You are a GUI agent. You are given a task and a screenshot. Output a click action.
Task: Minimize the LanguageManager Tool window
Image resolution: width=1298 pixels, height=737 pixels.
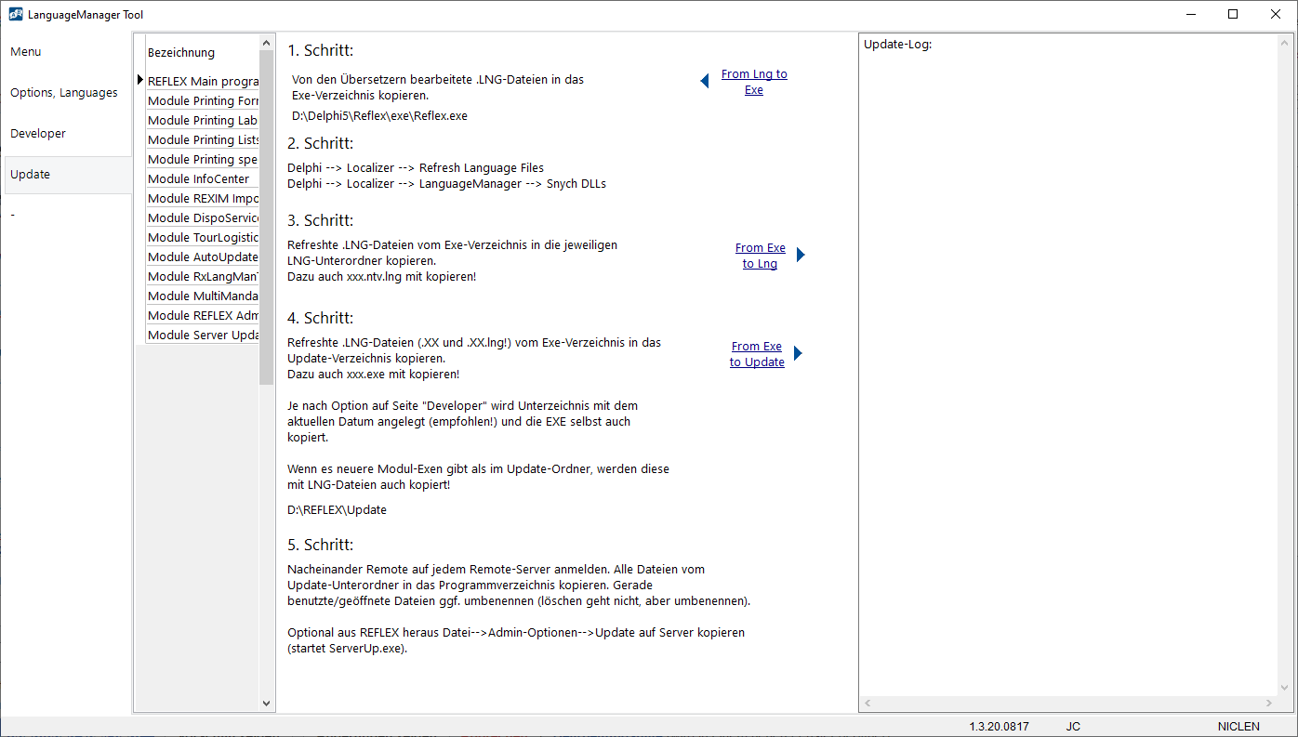coord(1190,14)
